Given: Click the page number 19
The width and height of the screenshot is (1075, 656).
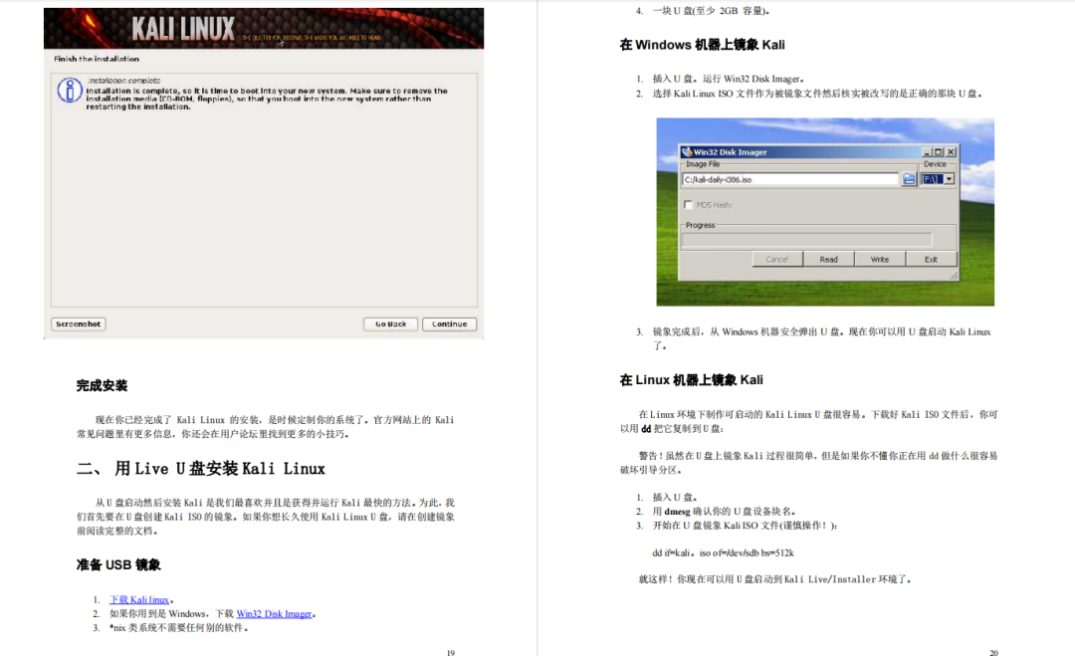Looking at the screenshot, I should pos(451,653).
